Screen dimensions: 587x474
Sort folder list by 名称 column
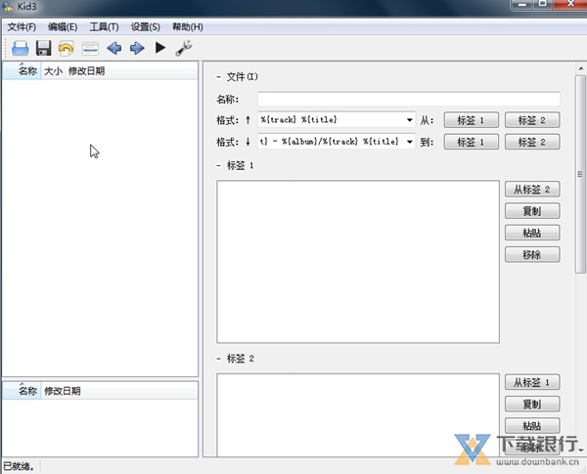(x=22, y=391)
